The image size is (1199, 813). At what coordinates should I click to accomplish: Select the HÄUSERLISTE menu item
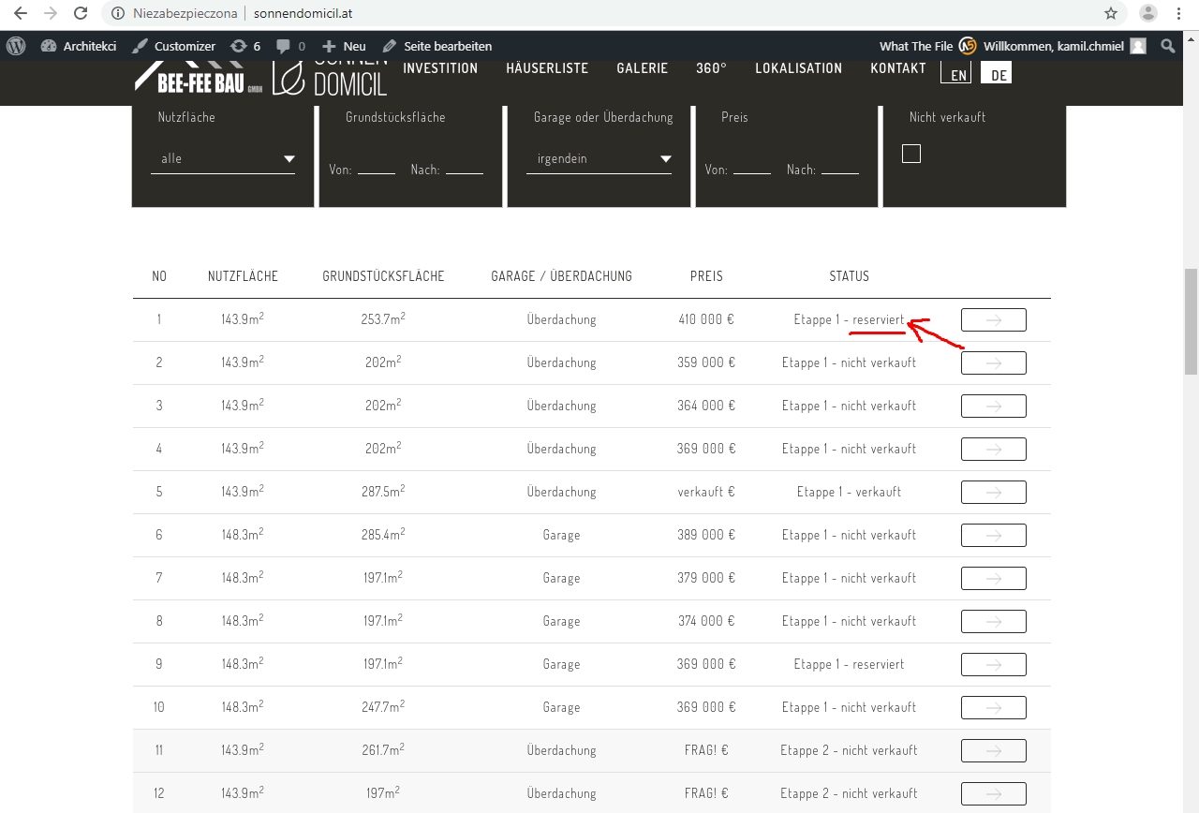(x=547, y=67)
